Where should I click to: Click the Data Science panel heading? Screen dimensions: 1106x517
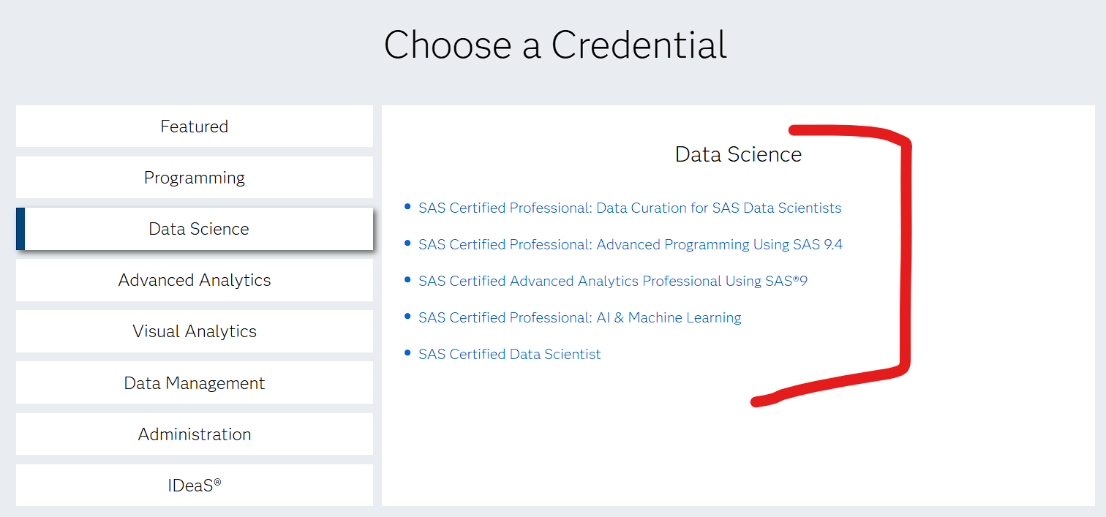pos(738,154)
